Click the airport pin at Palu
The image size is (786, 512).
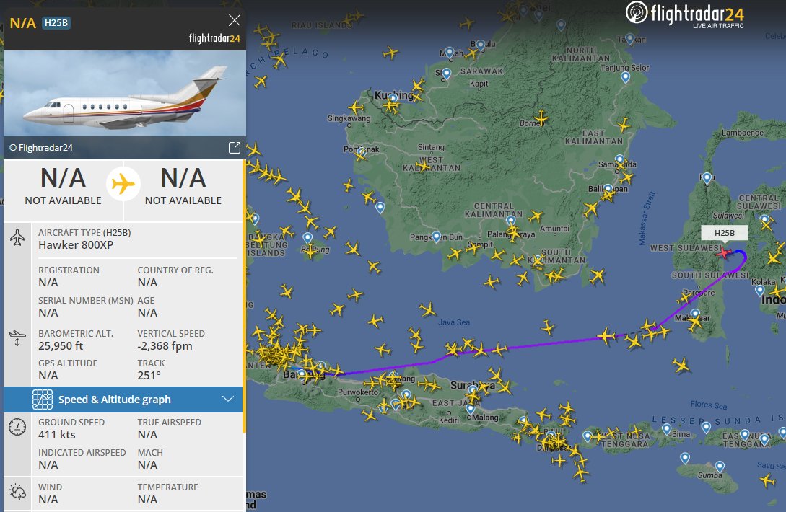[x=707, y=177]
